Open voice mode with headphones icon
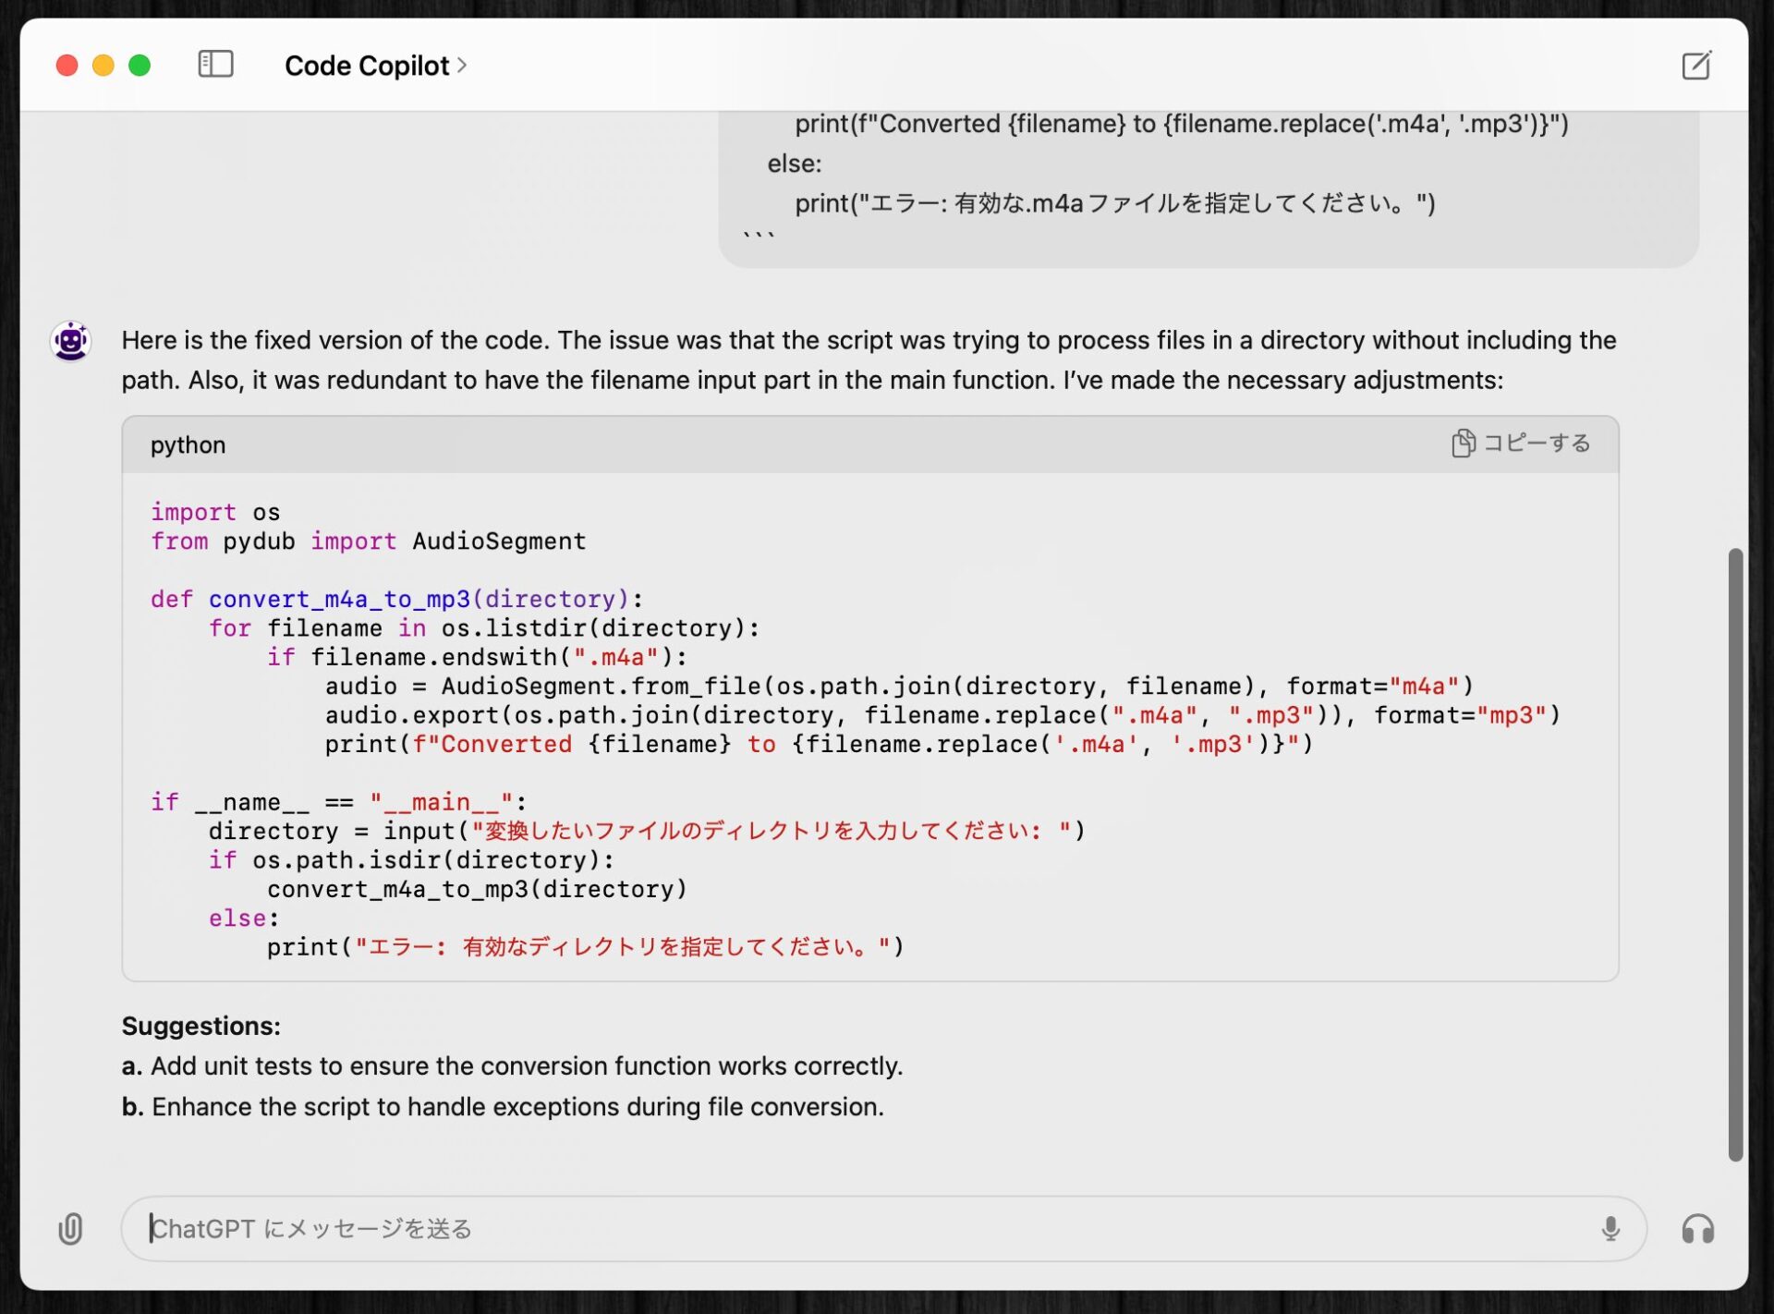 click(x=1697, y=1228)
